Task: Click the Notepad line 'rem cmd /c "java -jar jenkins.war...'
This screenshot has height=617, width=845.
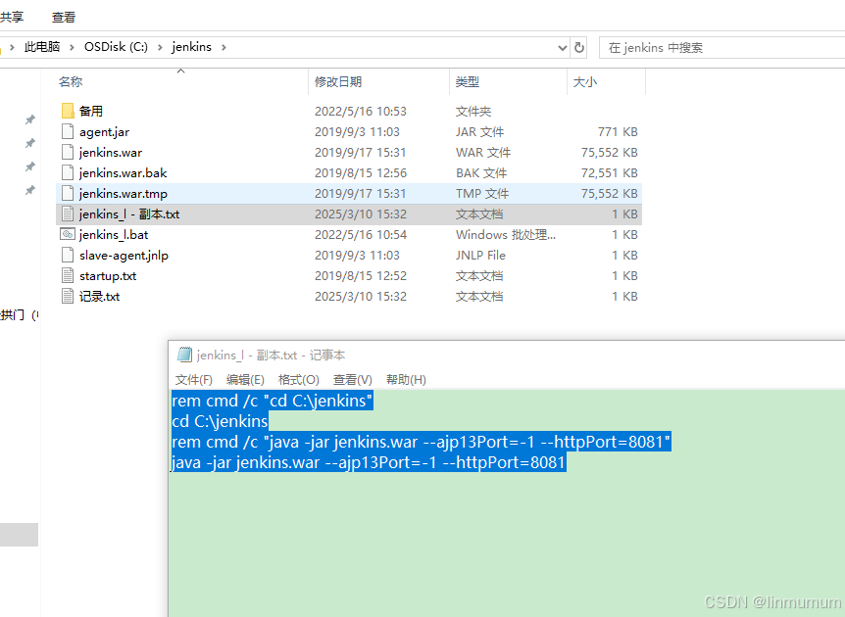Action: coord(421,442)
